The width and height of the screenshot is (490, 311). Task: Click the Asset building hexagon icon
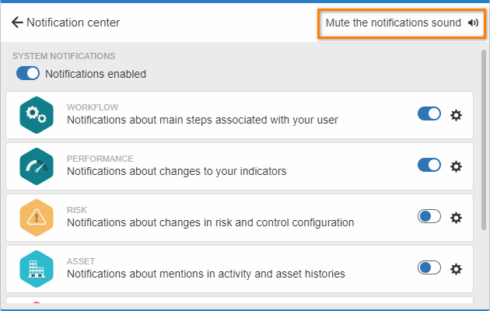coord(37,269)
